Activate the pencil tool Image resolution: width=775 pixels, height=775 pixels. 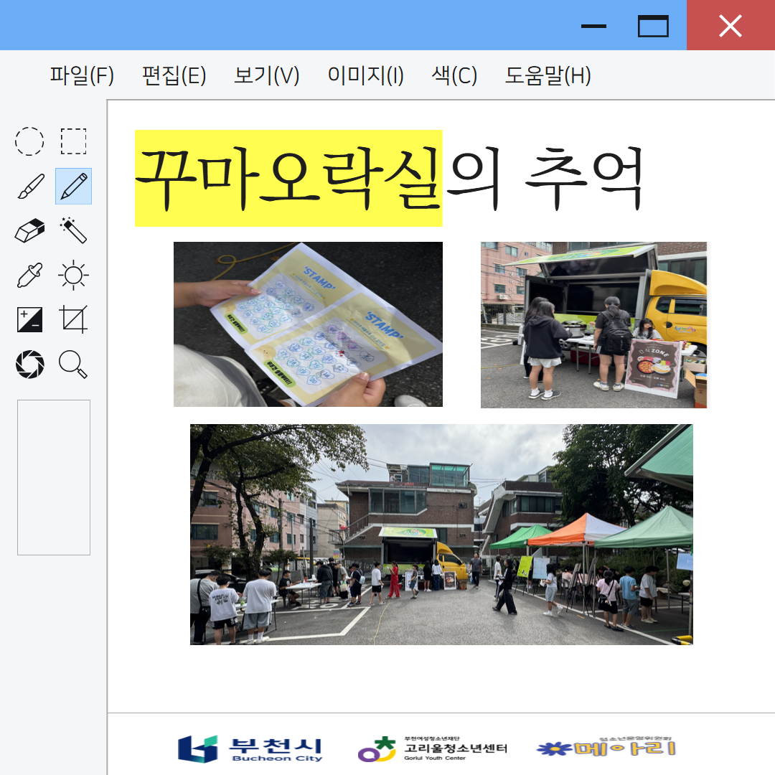[x=73, y=187]
